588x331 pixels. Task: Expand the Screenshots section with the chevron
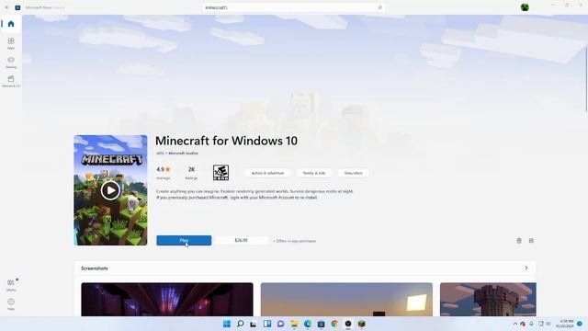point(526,268)
